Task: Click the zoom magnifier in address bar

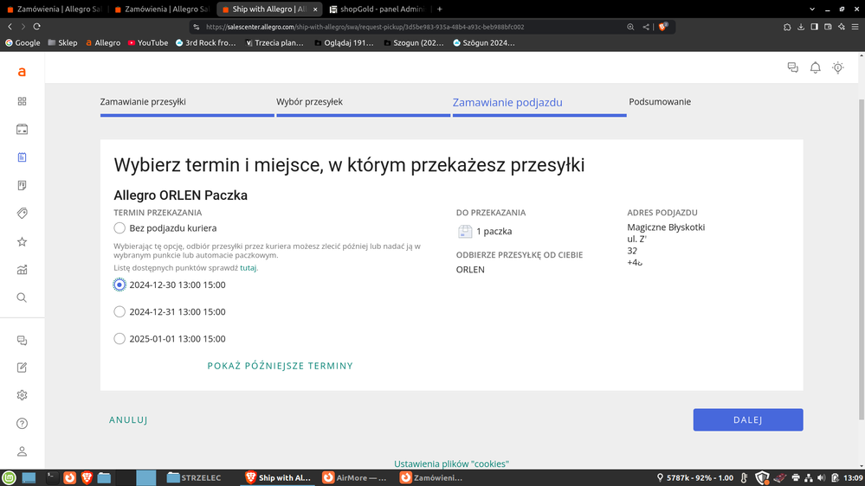Action: point(630,27)
